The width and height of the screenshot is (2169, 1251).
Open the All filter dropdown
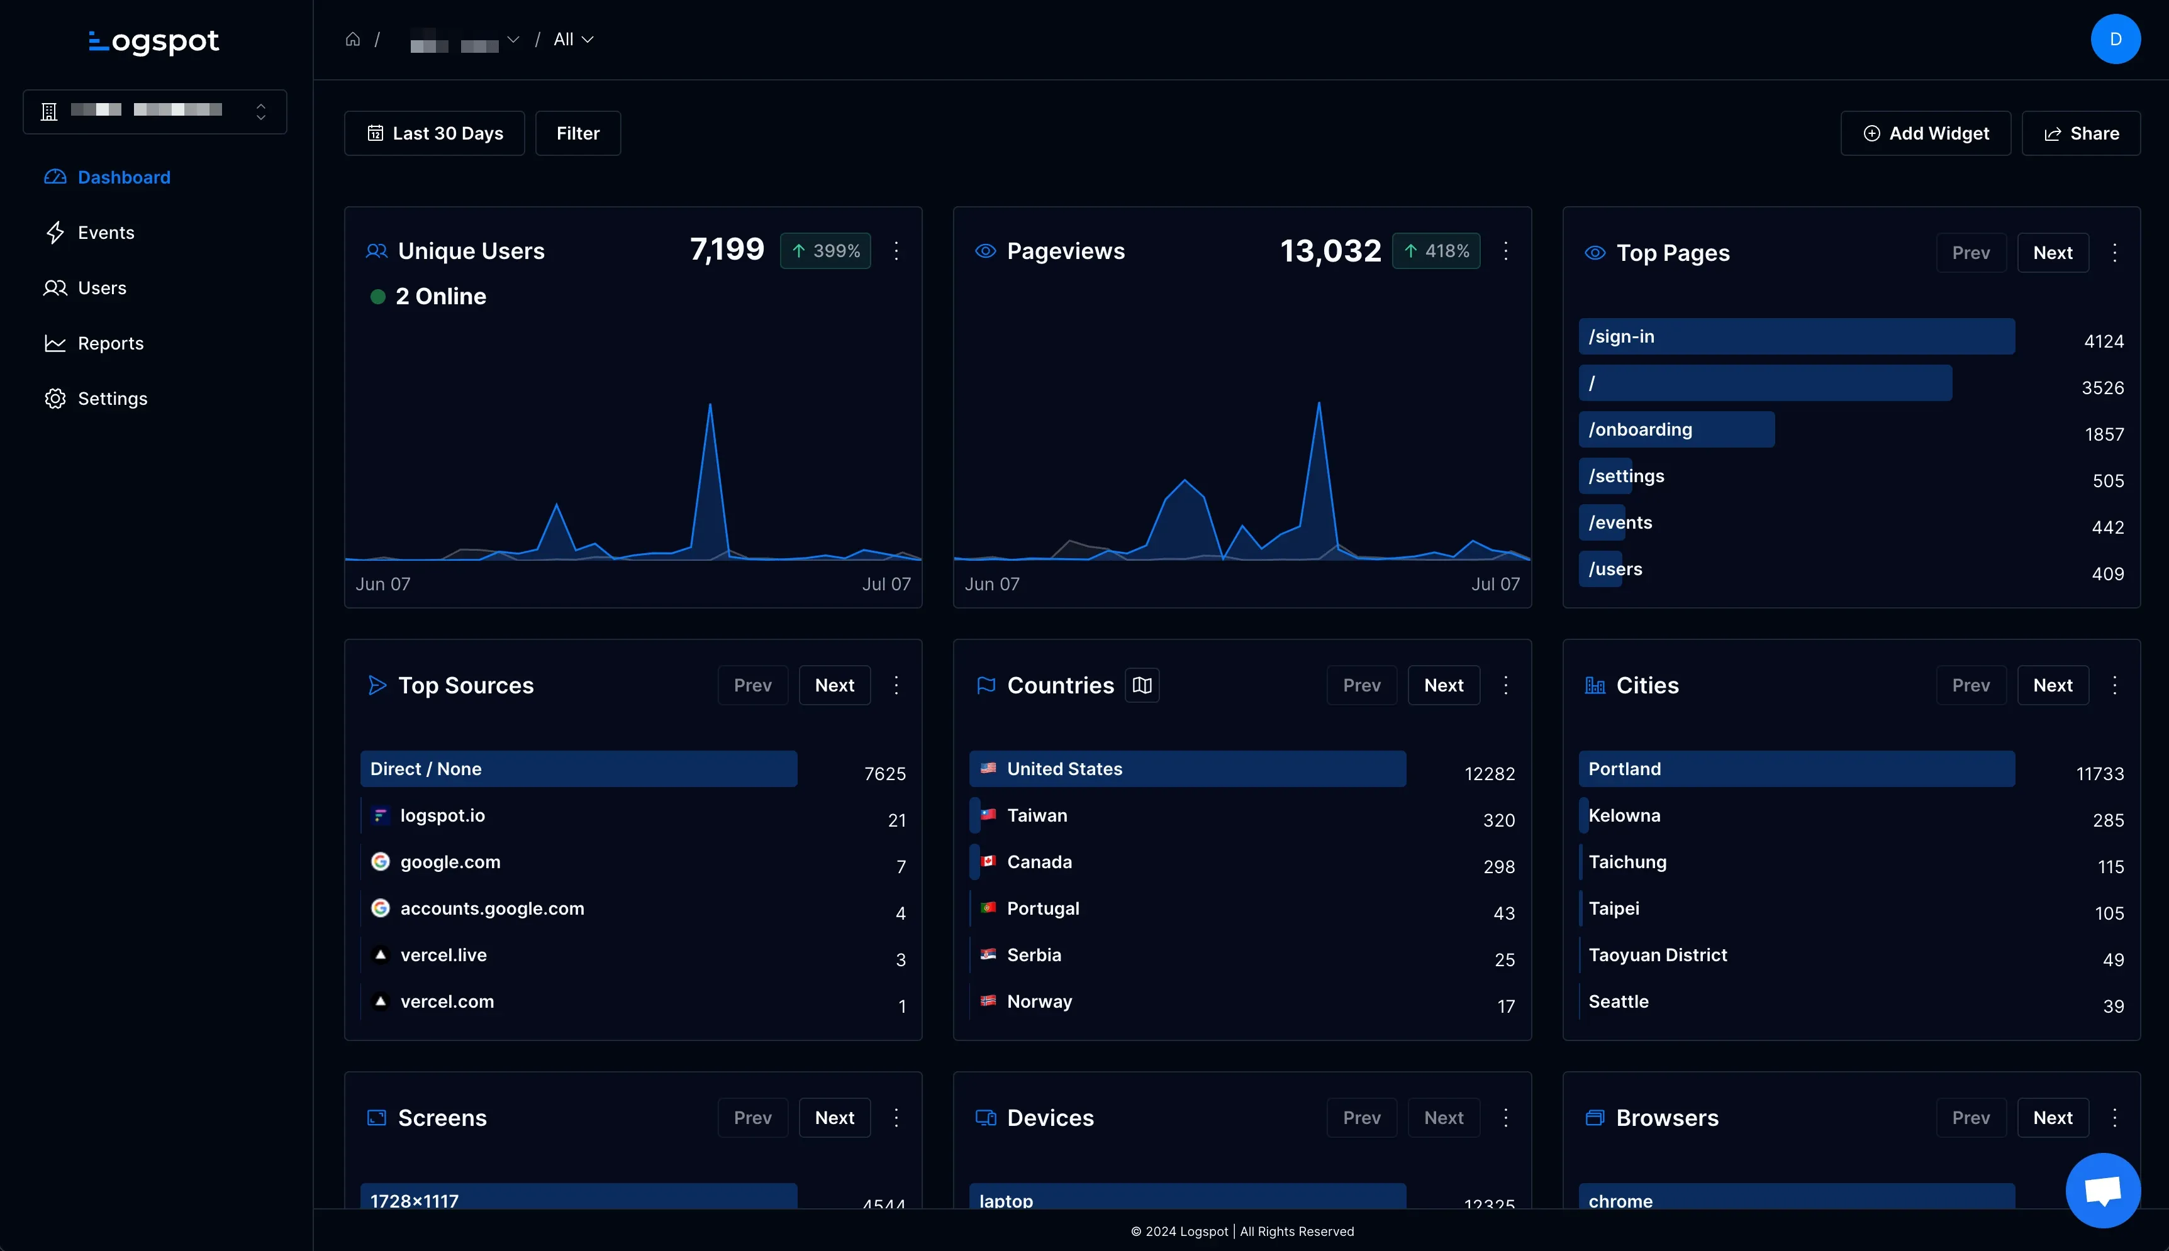(572, 39)
